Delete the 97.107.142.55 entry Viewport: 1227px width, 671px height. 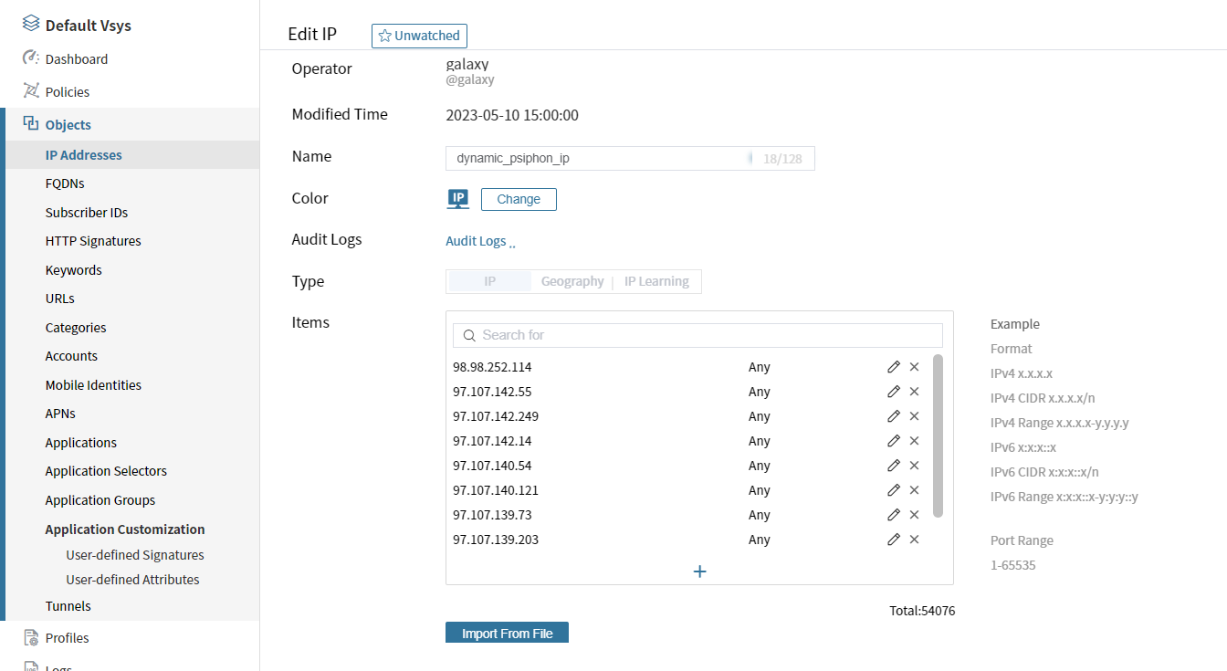[x=914, y=392]
